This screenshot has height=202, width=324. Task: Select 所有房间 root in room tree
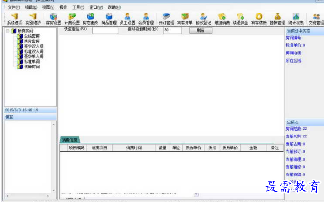click(25, 31)
